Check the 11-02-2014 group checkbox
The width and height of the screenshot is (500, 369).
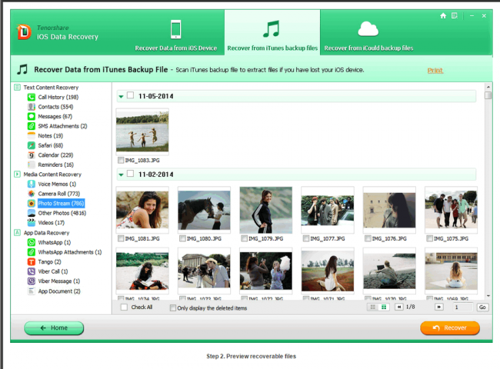click(131, 174)
